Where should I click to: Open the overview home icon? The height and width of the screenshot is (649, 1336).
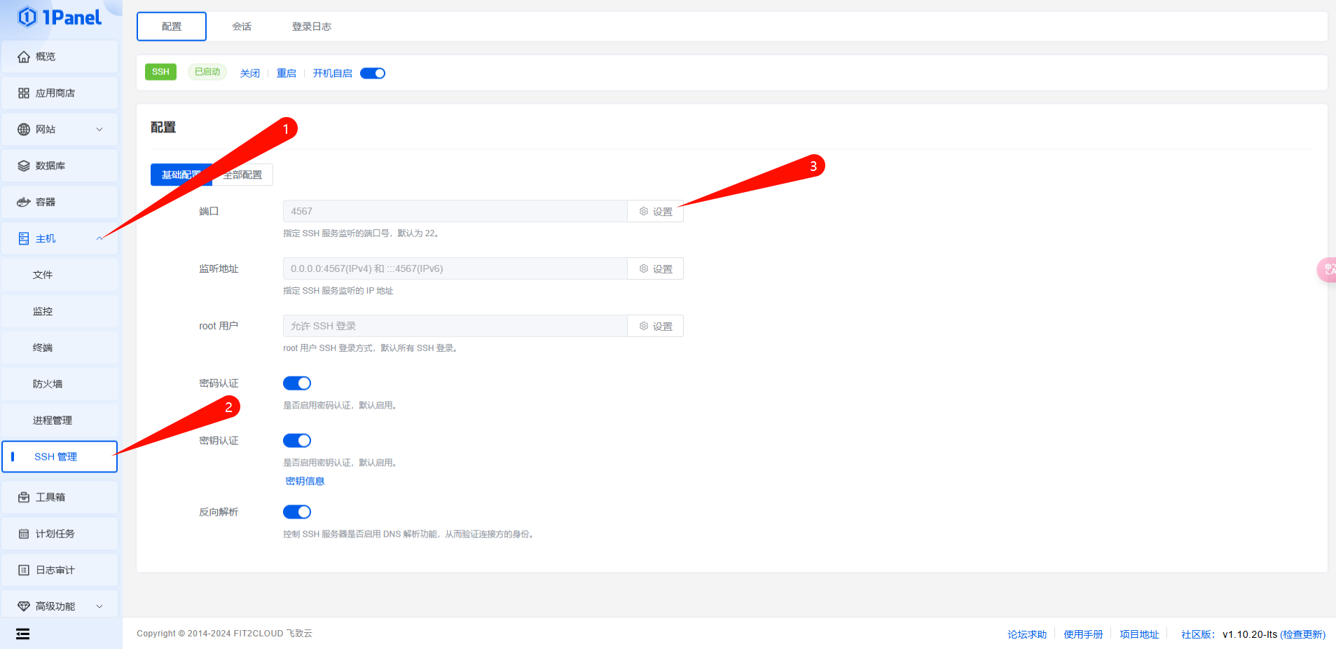24,57
